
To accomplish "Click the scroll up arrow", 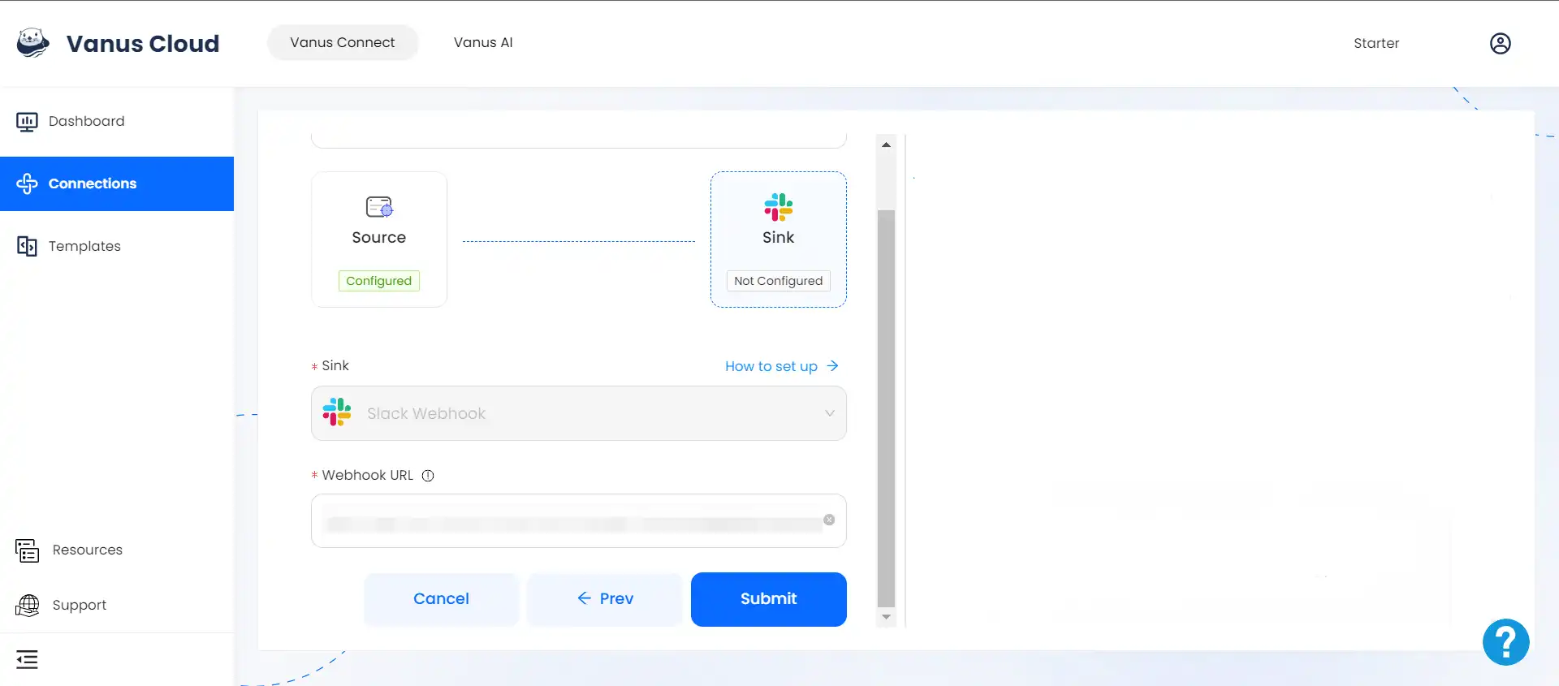I will [886, 145].
